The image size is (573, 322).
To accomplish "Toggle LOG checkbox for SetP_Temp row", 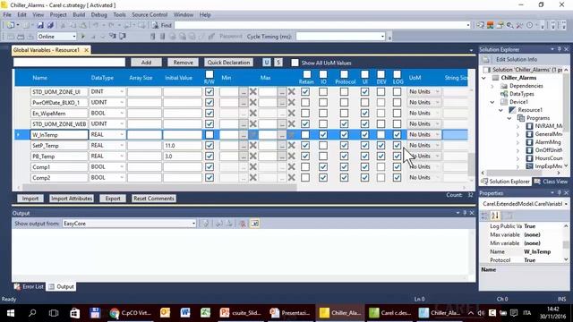I will point(397,145).
